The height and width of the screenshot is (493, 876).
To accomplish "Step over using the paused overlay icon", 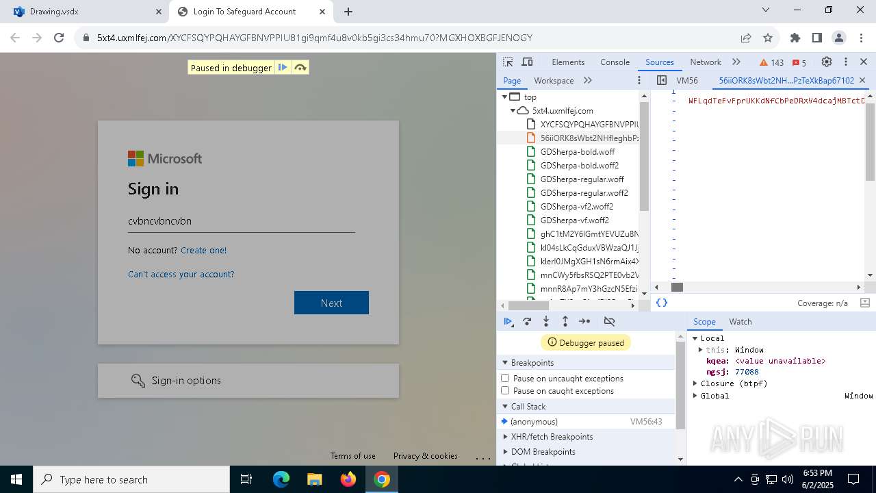I will [x=300, y=67].
